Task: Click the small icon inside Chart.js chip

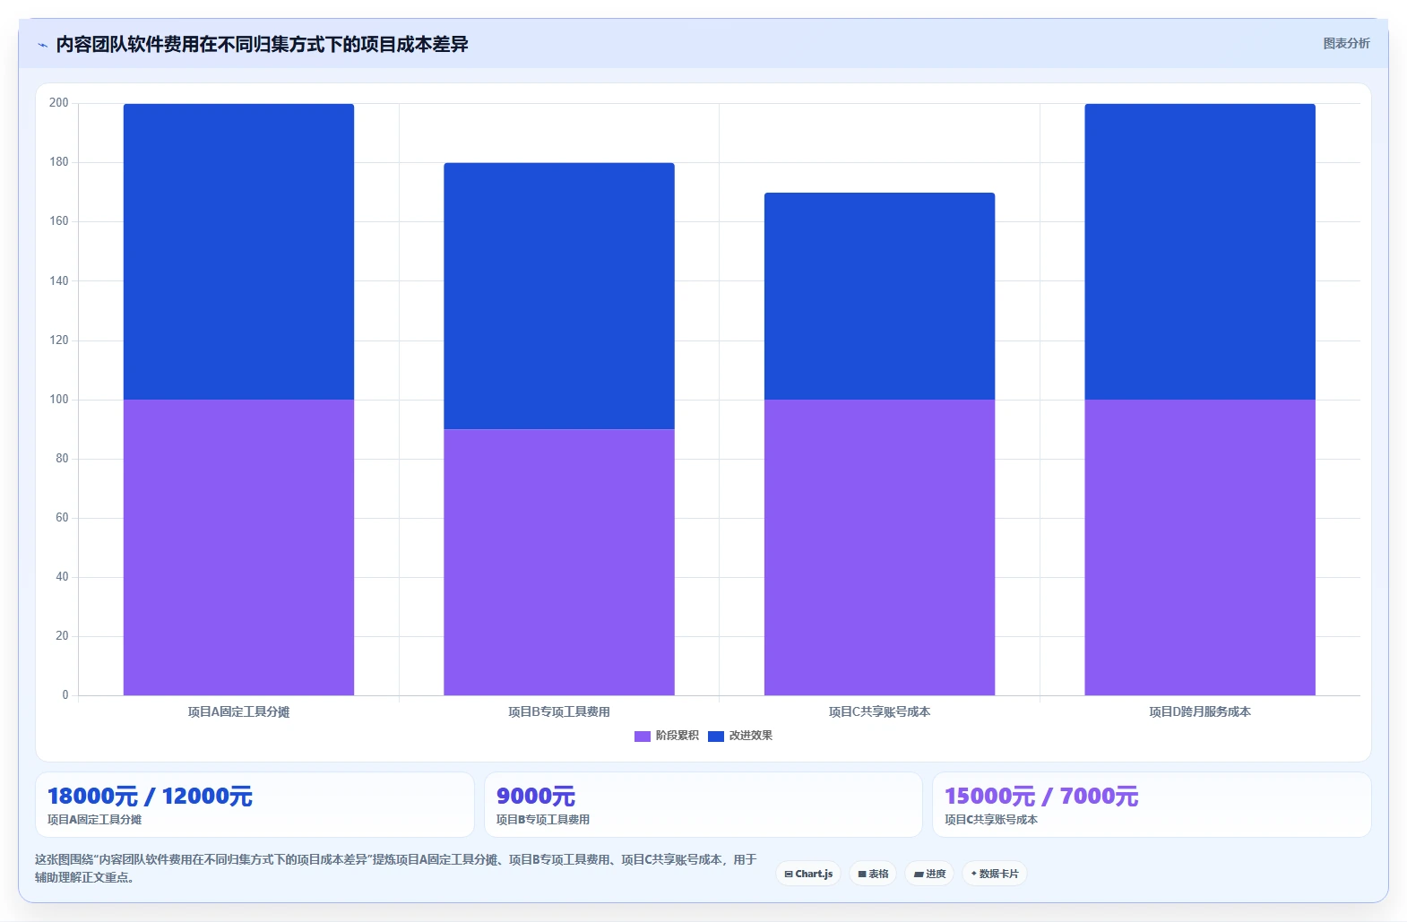Action: [789, 874]
